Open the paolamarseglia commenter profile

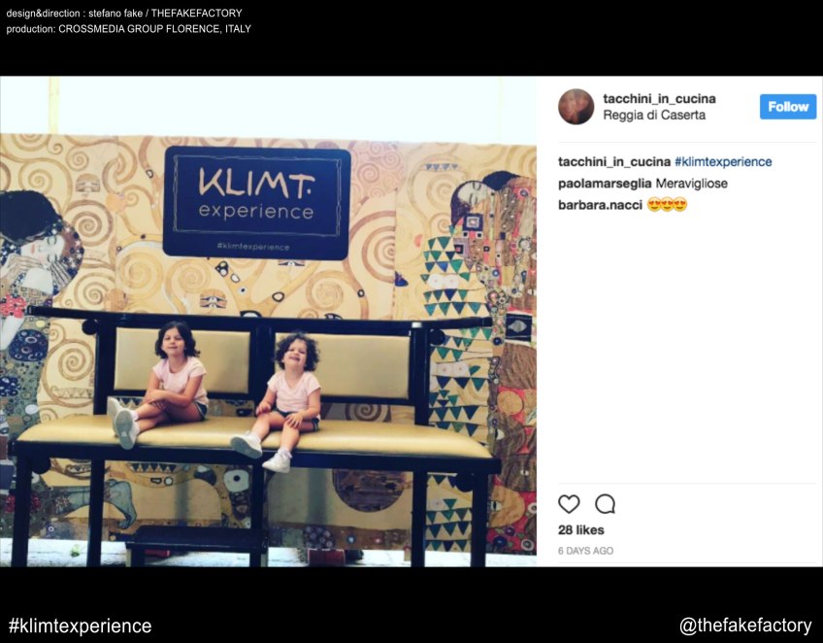click(605, 184)
